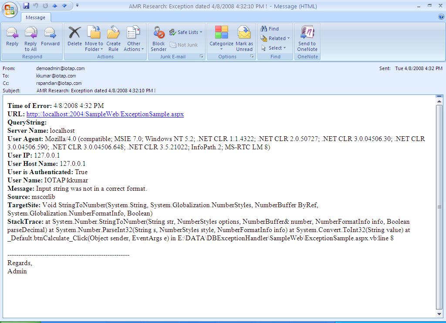Click the message body vertical scrollbar thumb
The height and width of the screenshot is (323, 446).
[439, 207]
